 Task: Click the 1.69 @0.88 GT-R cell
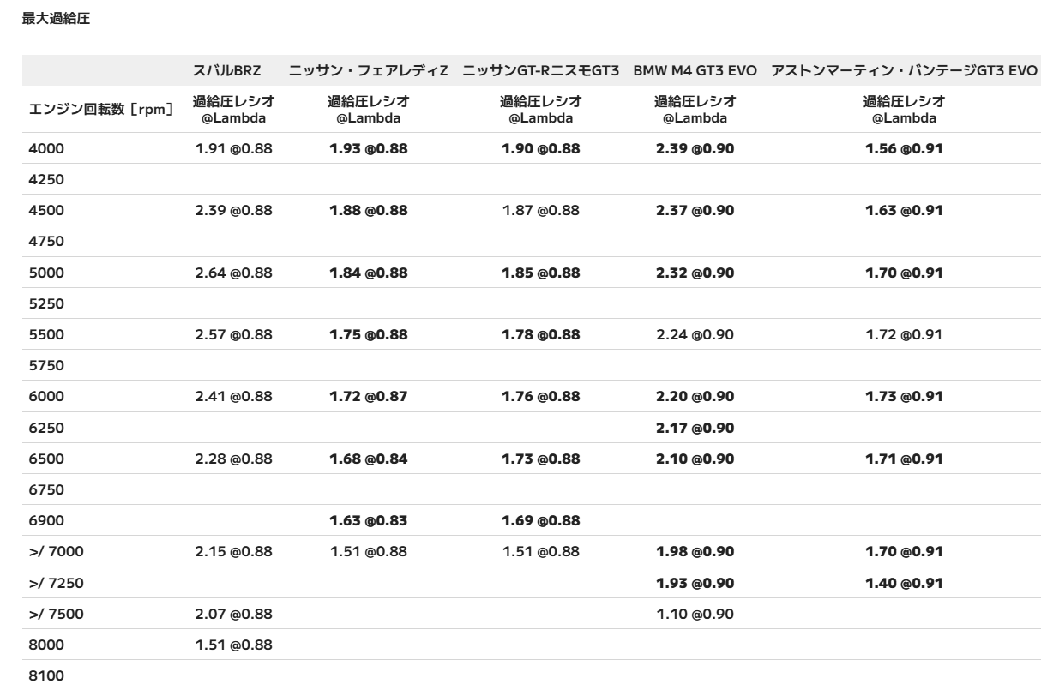pyautogui.click(x=540, y=519)
